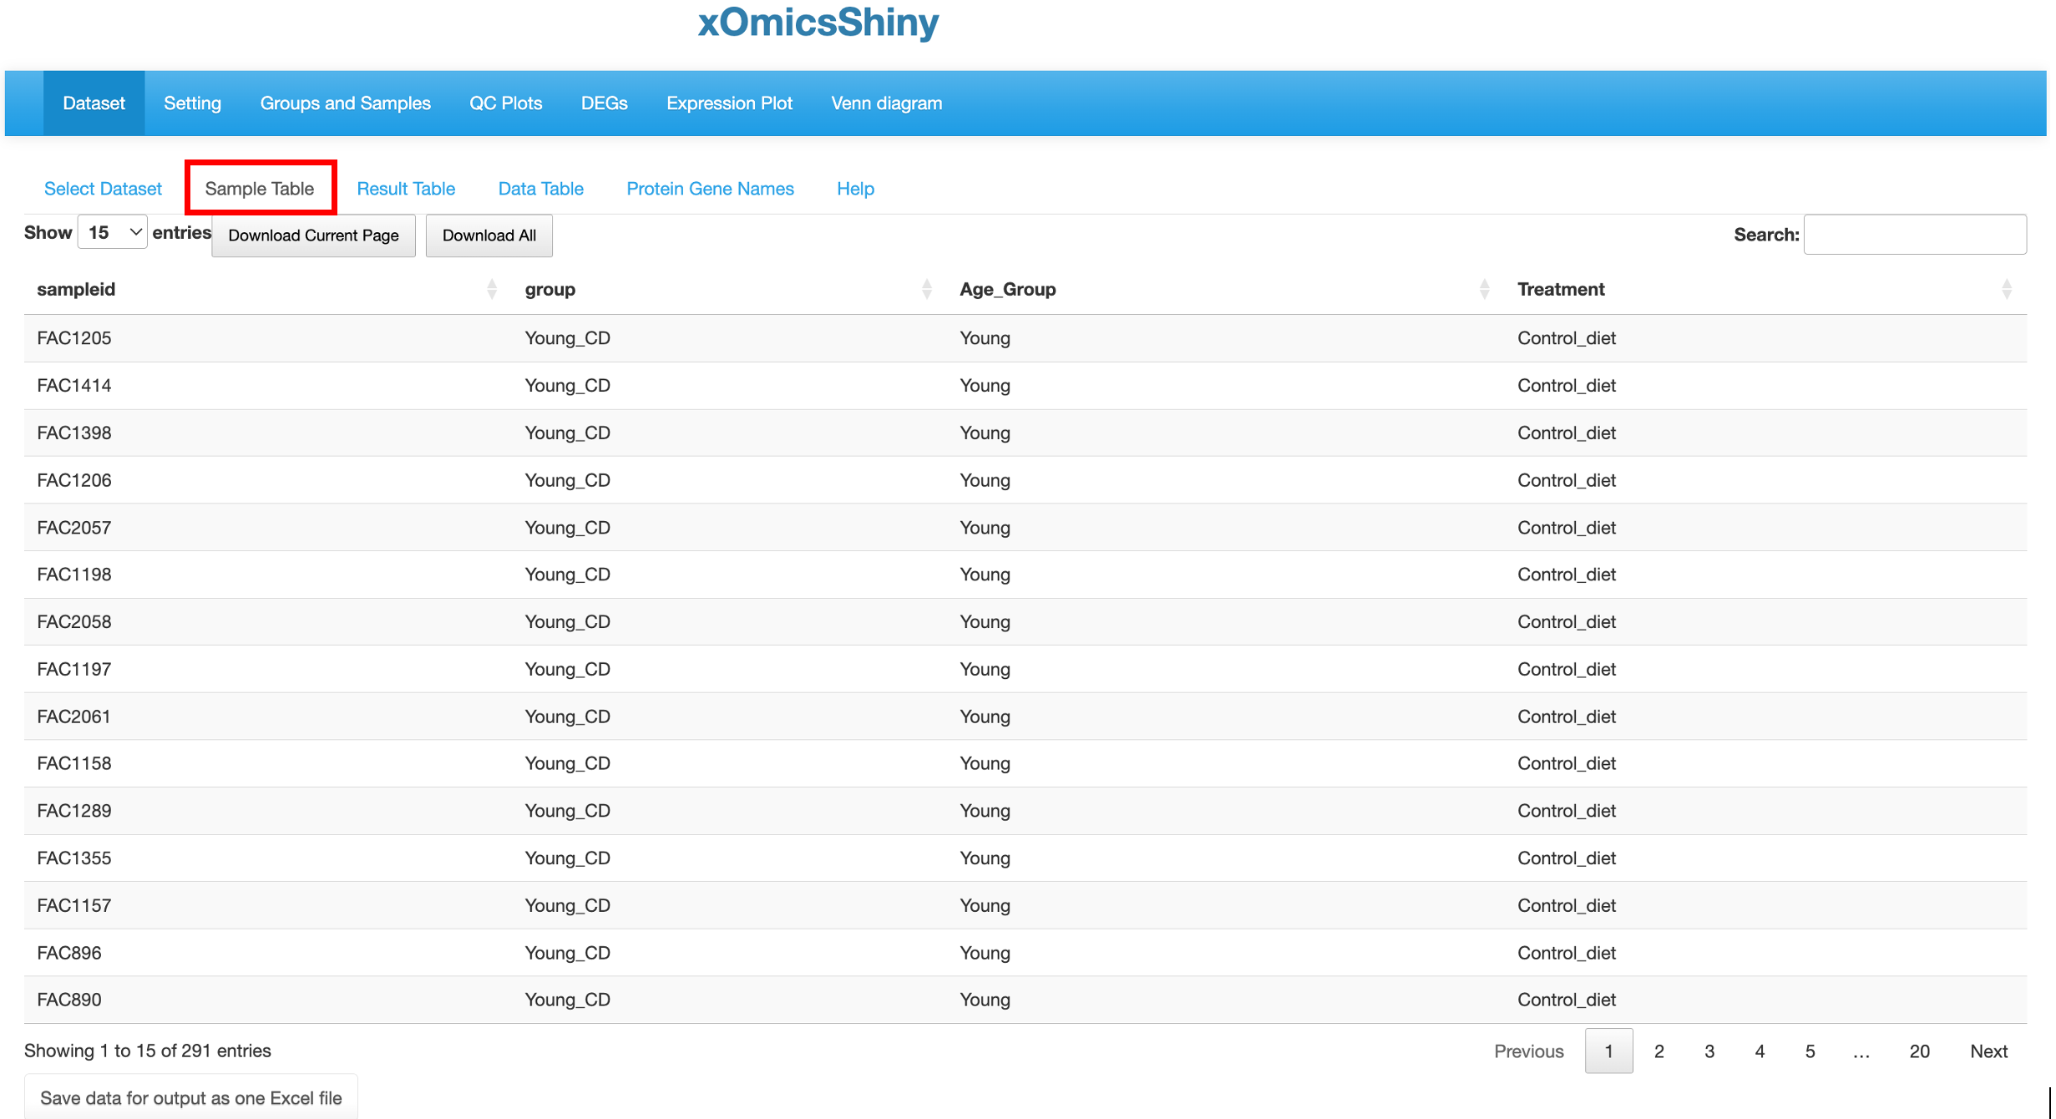Select sample cell FAC2061

(74, 716)
